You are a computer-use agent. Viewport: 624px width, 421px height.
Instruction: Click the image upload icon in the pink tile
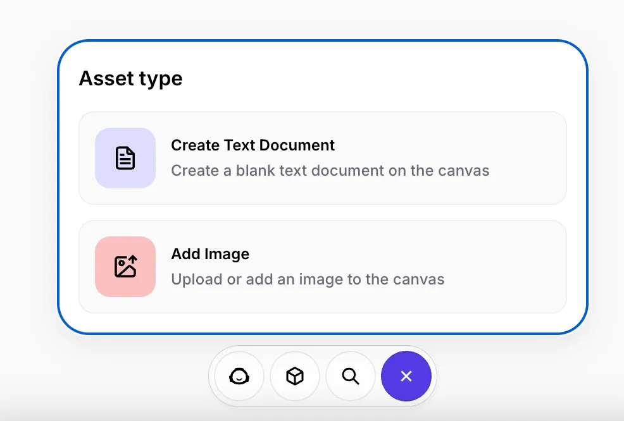click(x=125, y=266)
